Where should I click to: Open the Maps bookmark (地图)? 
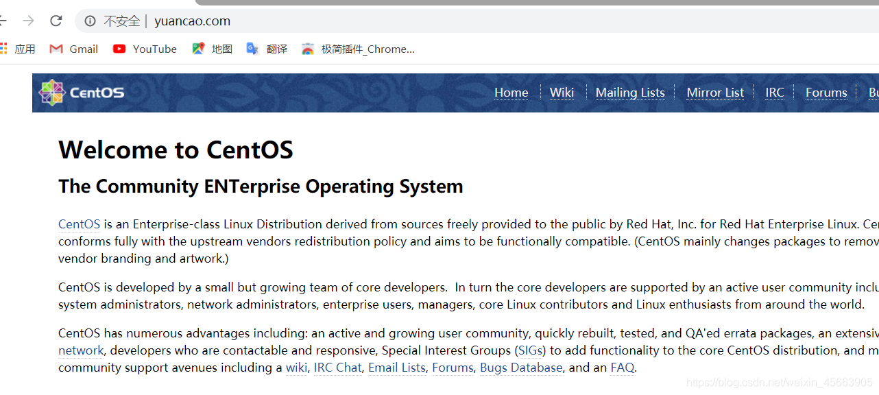click(212, 49)
